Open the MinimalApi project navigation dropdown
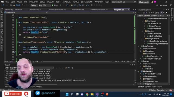 click(26, 12)
